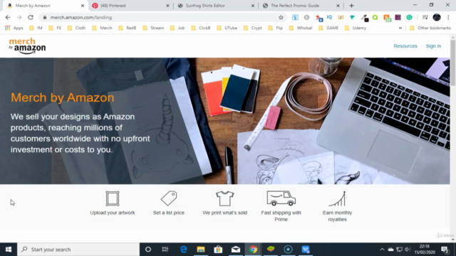Open the Apps shortcut in bookmarks bar
Viewport: 456px width, 256px height.
pyautogui.click(x=14, y=28)
